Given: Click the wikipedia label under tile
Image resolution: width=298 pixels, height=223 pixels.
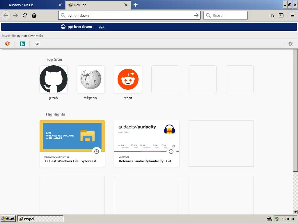Looking at the screenshot, I should (91, 98).
